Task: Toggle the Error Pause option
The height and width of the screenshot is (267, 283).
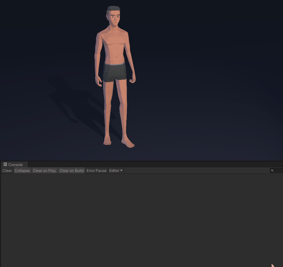Action: pyautogui.click(x=97, y=171)
